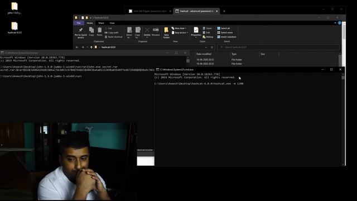Click the Rename button in ribbon

coord(156,32)
